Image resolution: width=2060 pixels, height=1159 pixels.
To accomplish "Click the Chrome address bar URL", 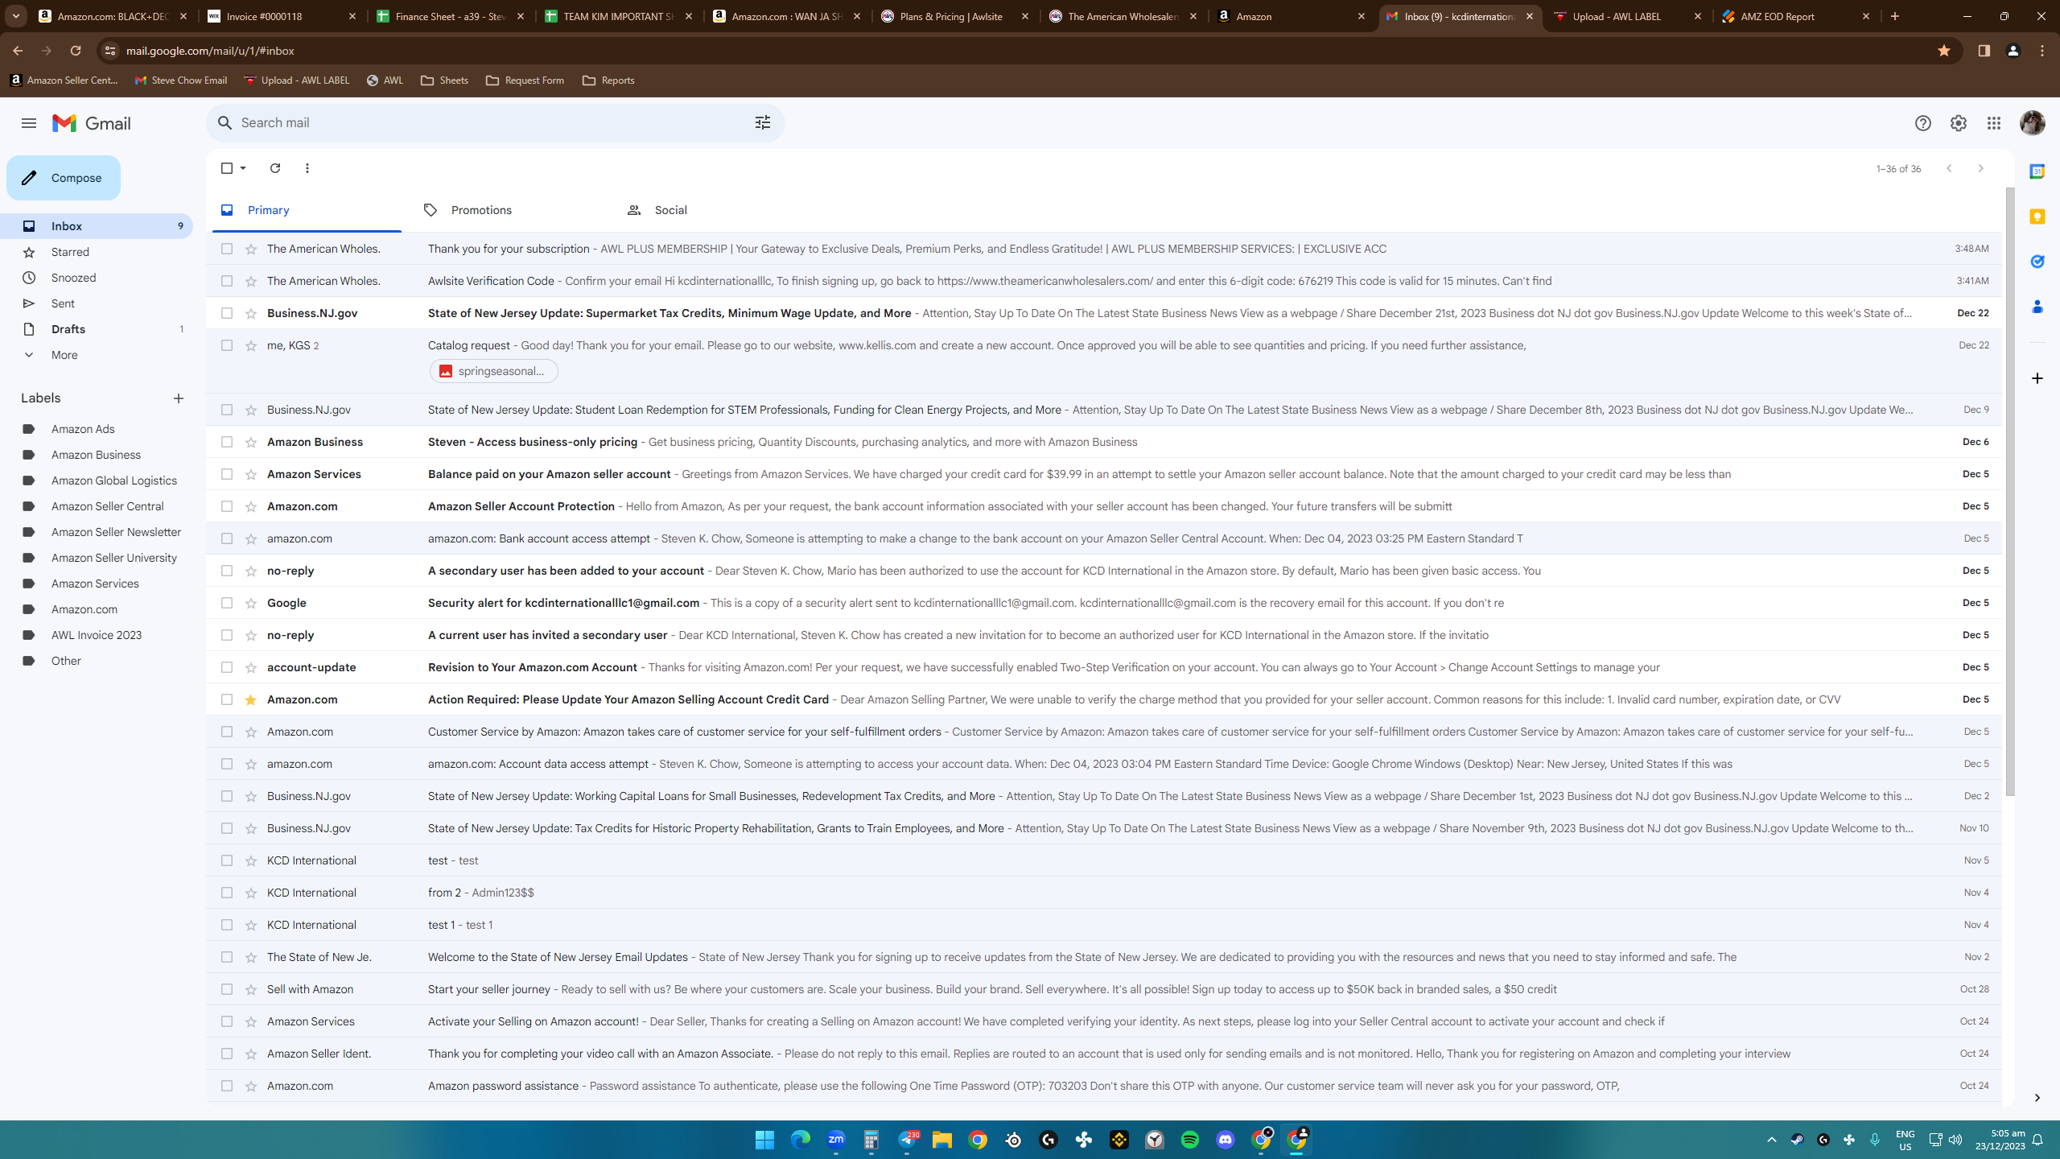I will (210, 51).
